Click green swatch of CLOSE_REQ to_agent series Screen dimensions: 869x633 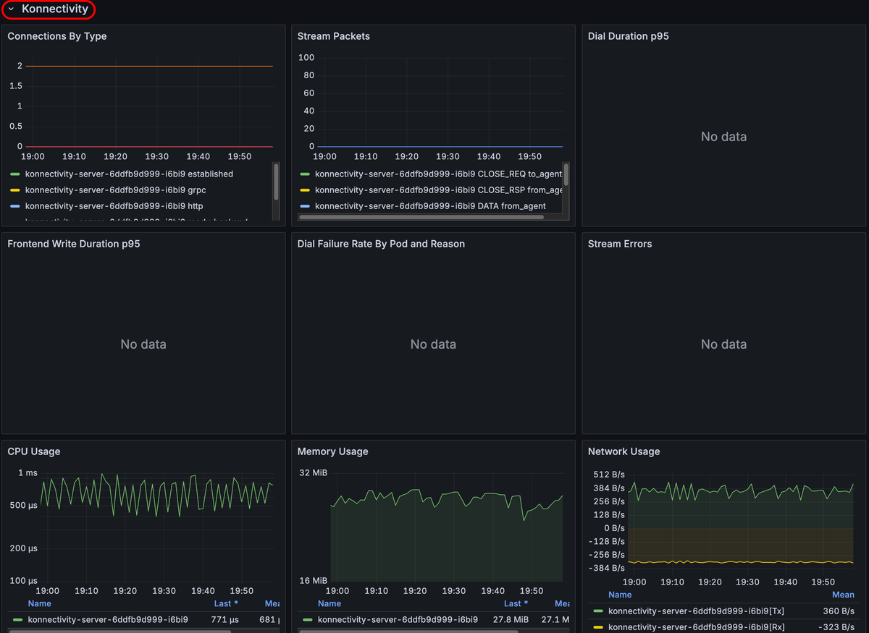coord(305,174)
